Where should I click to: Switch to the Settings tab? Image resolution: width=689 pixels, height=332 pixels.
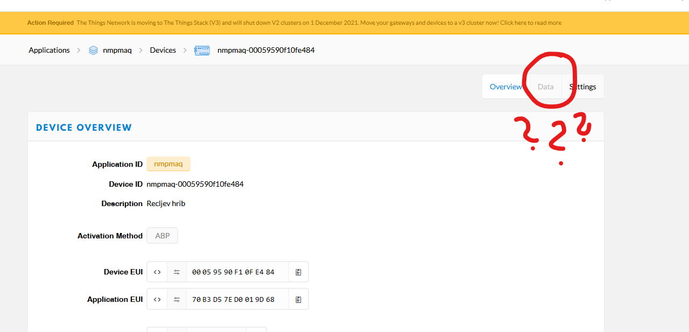(x=583, y=87)
